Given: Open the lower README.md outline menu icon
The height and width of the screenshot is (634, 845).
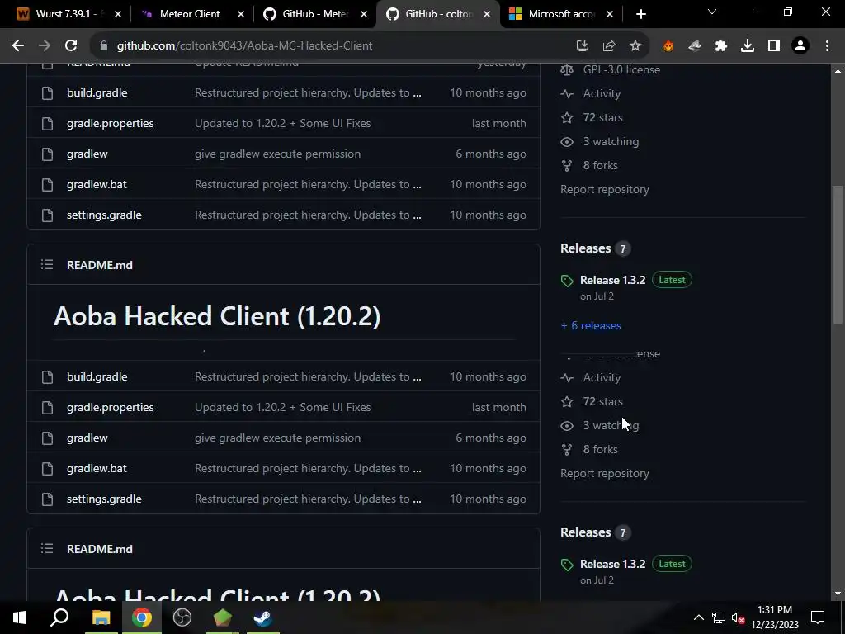Looking at the screenshot, I should (47, 549).
